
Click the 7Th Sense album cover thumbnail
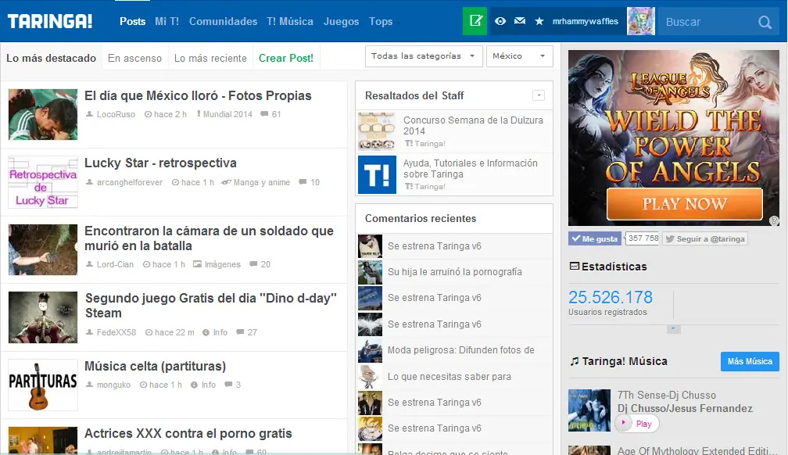point(589,410)
